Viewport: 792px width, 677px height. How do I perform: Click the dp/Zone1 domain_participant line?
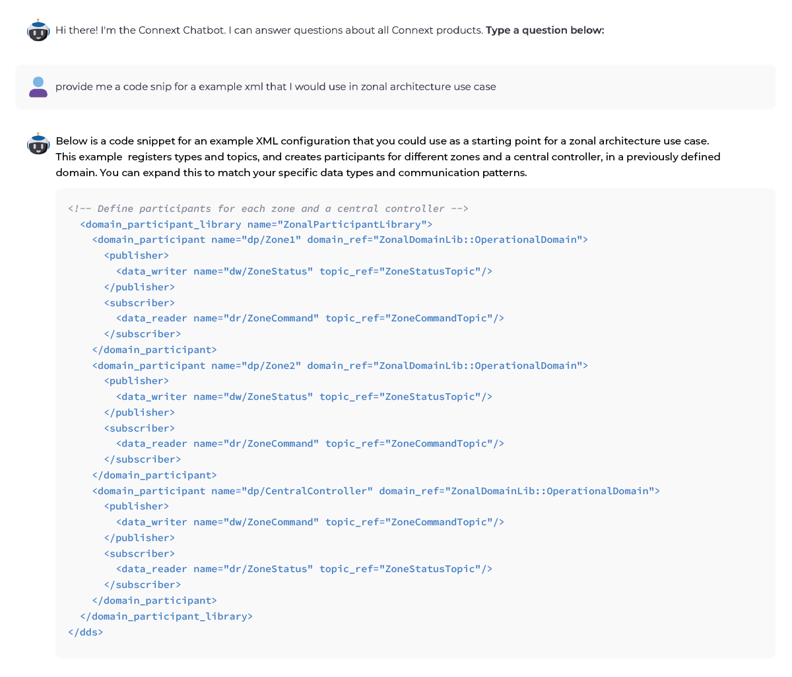pos(340,240)
